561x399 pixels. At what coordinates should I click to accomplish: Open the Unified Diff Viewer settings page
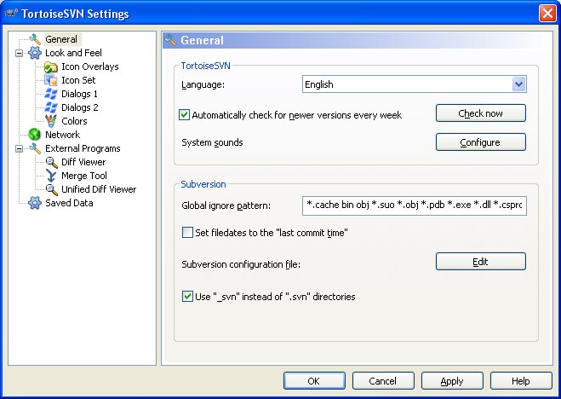98,189
